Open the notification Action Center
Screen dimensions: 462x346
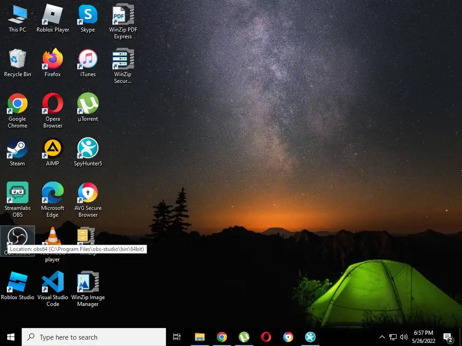tap(448, 337)
